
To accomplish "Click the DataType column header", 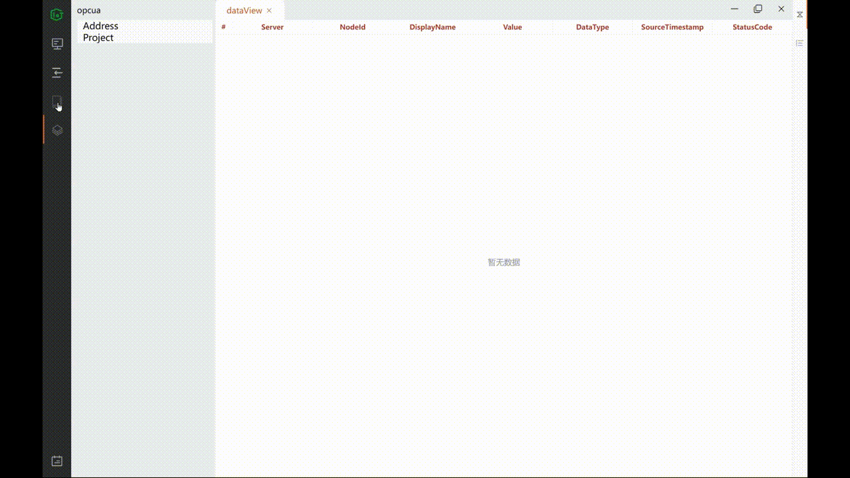I will (592, 27).
